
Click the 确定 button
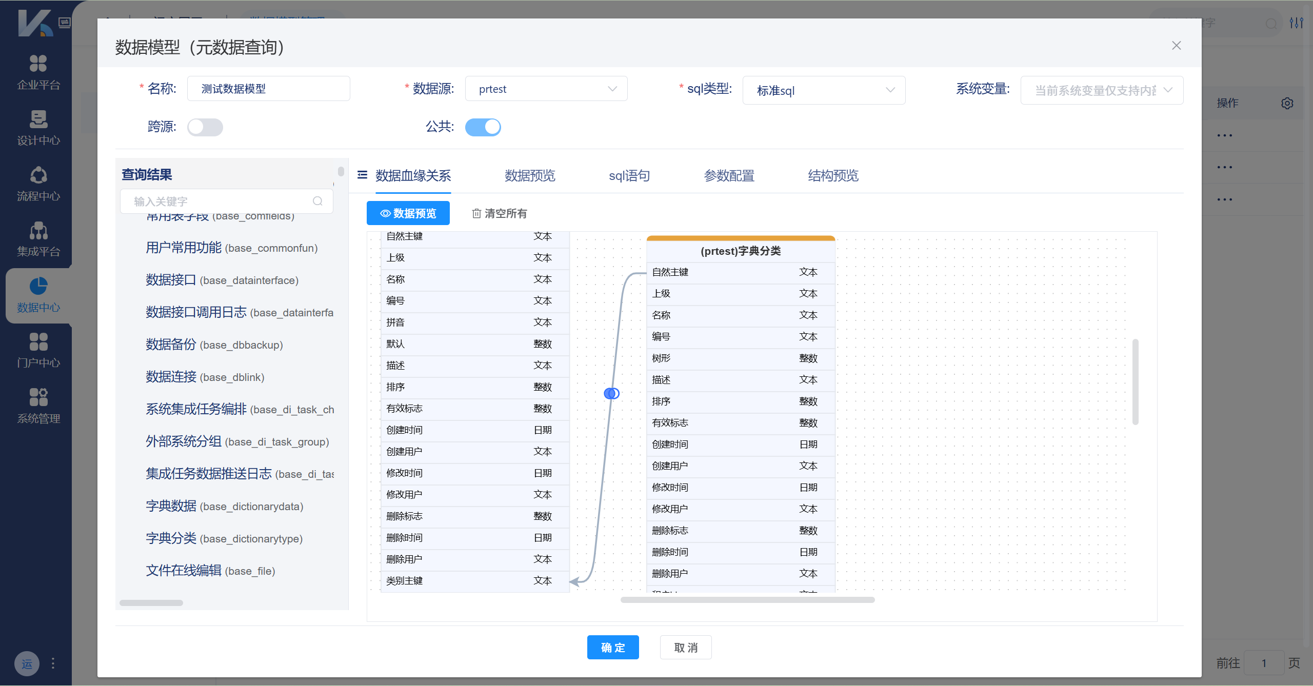612,647
